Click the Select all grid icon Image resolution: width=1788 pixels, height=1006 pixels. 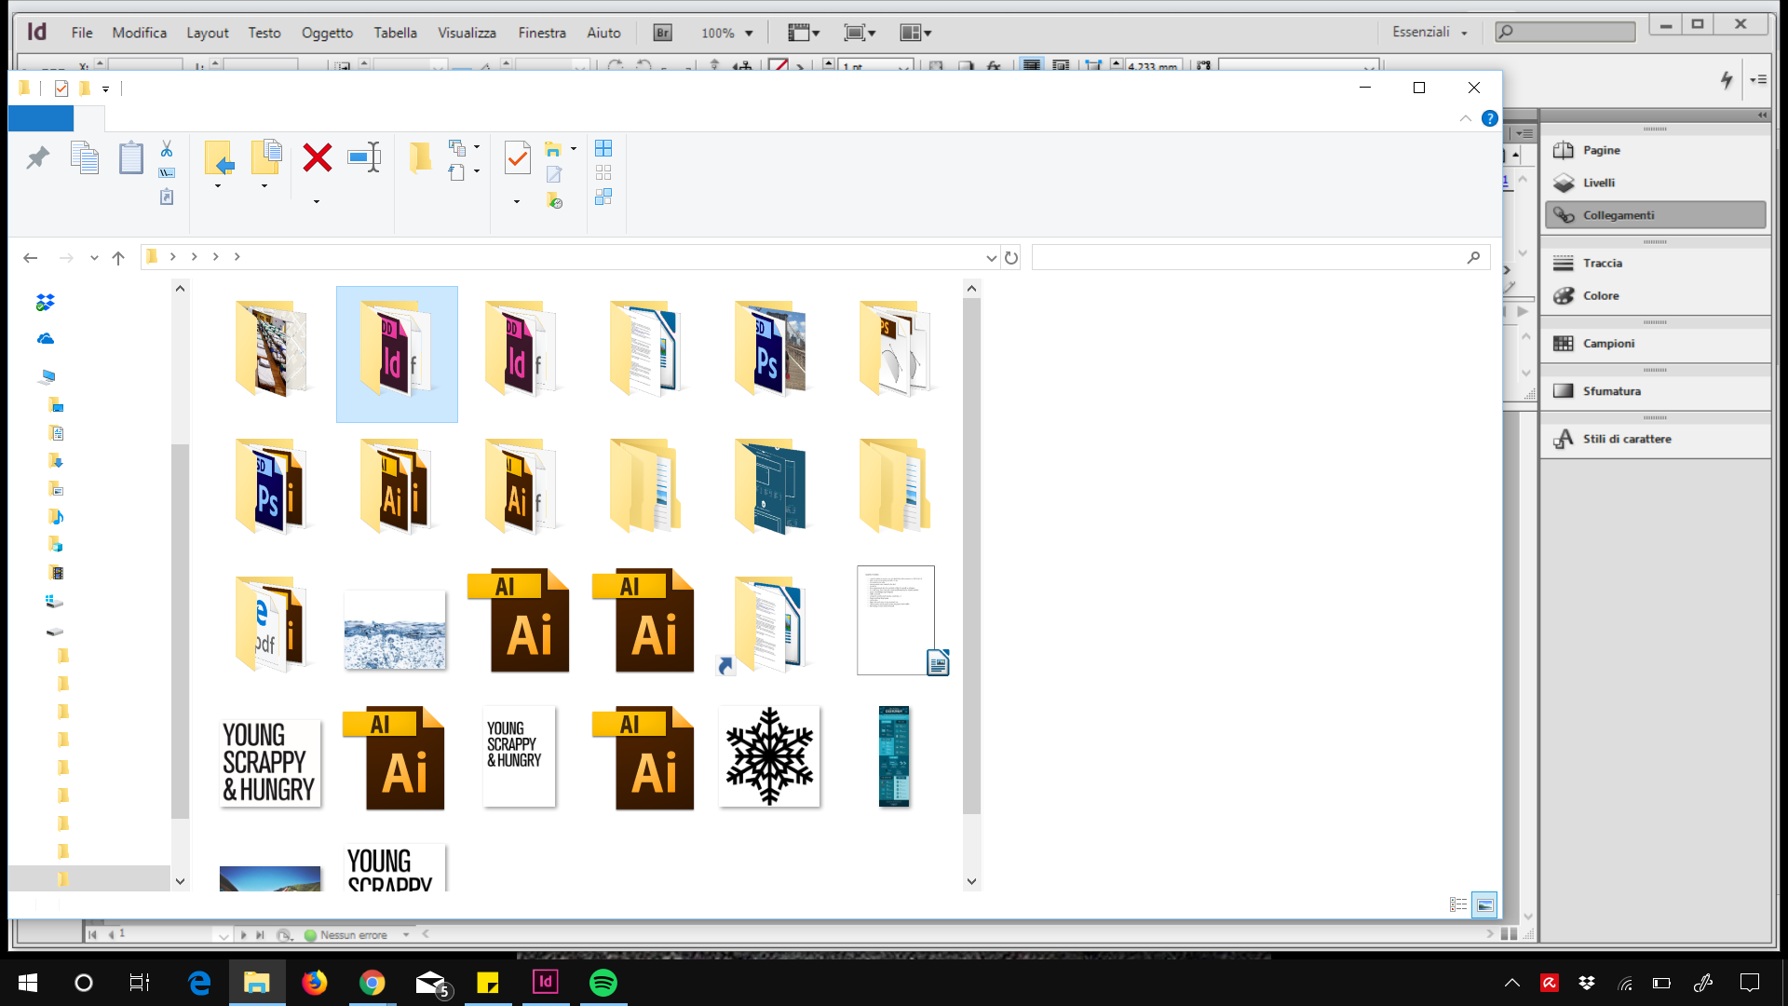coord(603,148)
